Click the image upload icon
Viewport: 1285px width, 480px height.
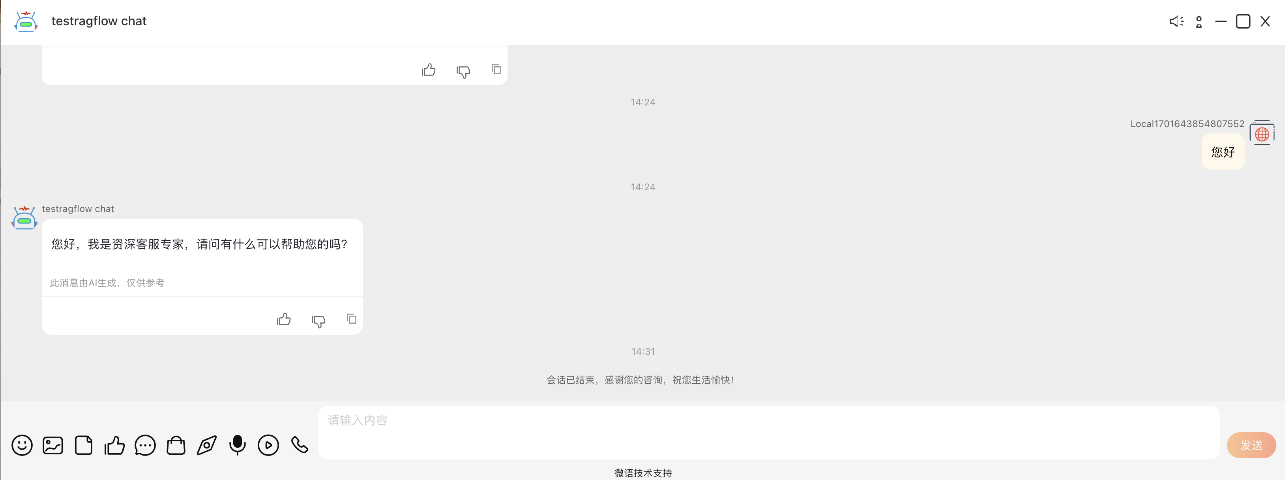[53, 445]
